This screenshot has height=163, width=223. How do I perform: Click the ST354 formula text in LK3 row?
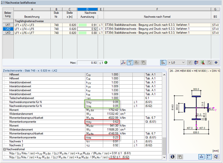147,33
